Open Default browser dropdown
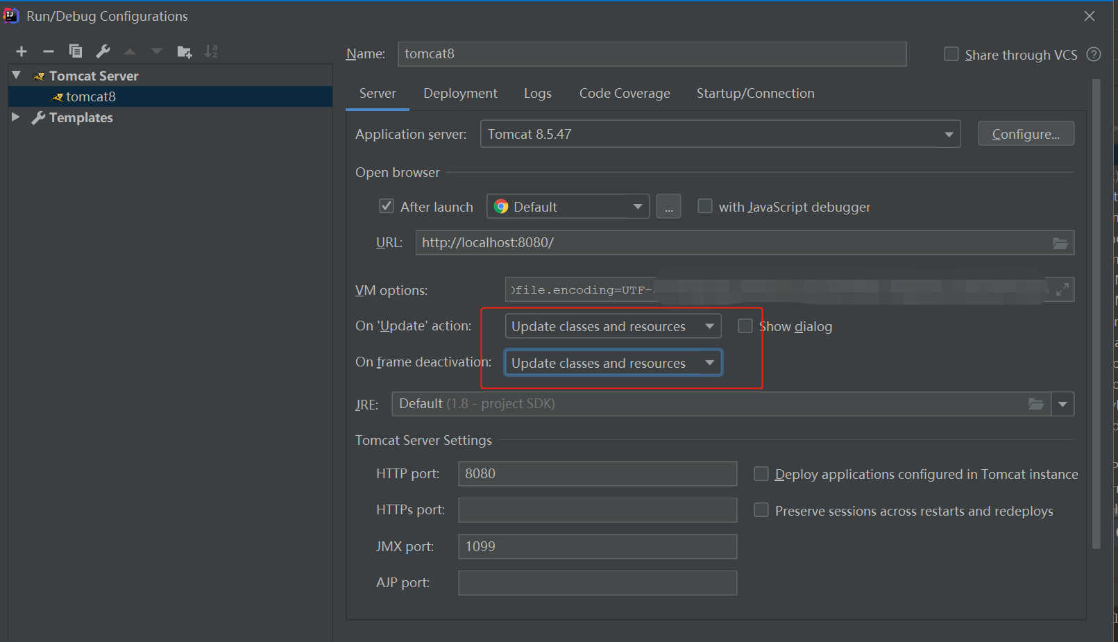This screenshot has width=1118, height=642. (568, 207)
